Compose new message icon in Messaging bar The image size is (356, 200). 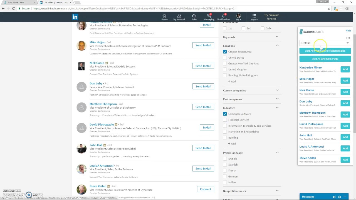pyautogui.click(x=334, y=197)
